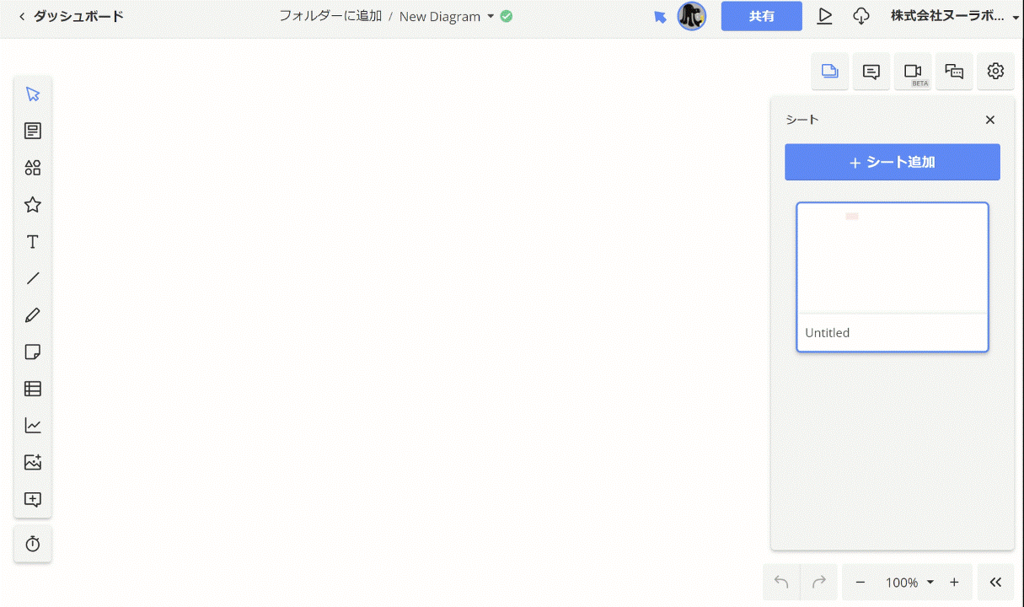Select the Line drawing tool
1024x607 pixels.
[x=33, y=278]
